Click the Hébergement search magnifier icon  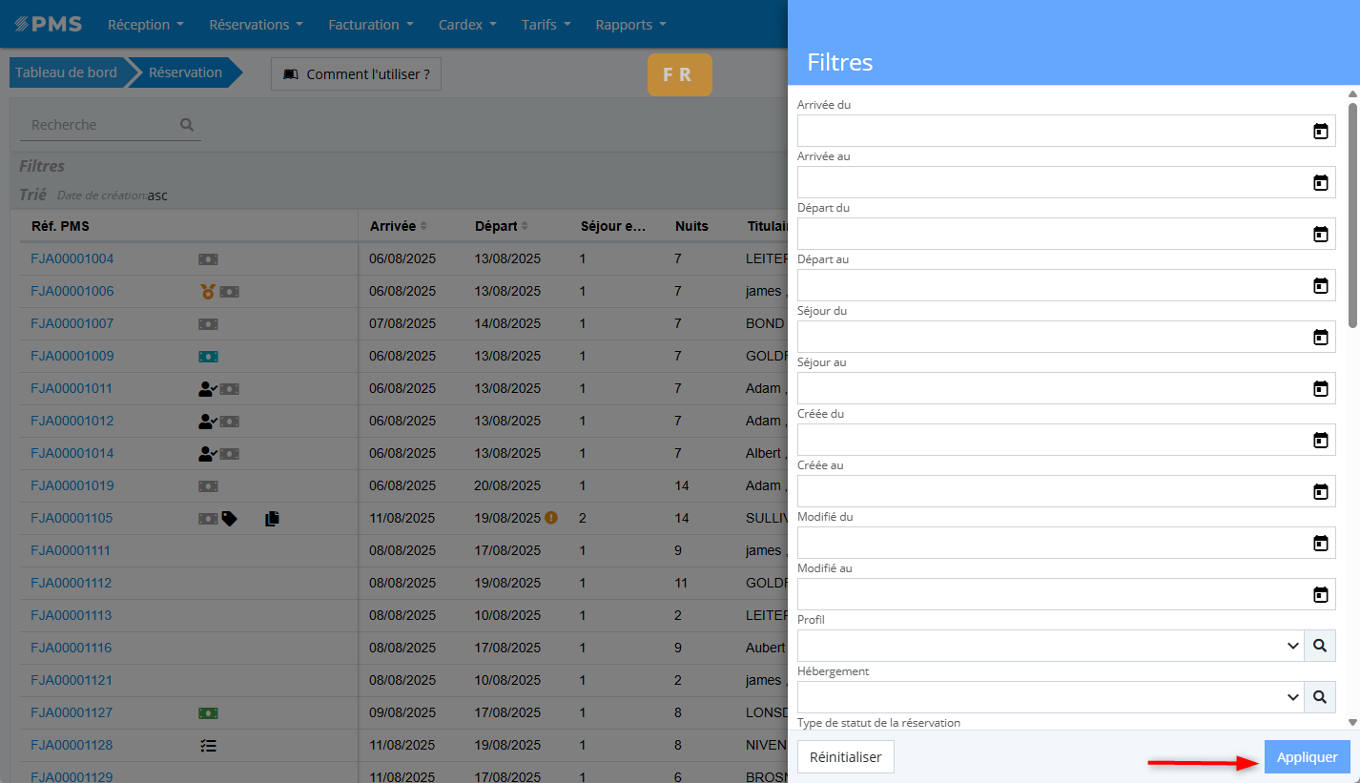point(1320,697)
